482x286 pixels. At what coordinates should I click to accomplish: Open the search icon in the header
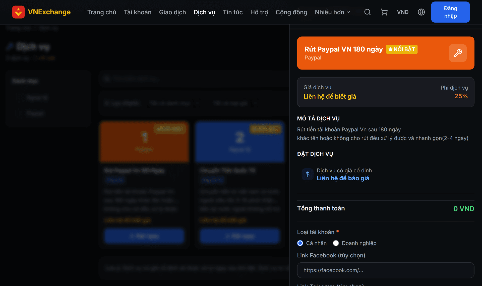click(368, 12)
